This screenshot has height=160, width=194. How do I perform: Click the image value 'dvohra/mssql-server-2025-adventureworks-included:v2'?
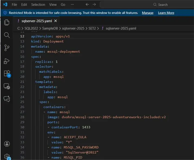[x=114, y=117]
